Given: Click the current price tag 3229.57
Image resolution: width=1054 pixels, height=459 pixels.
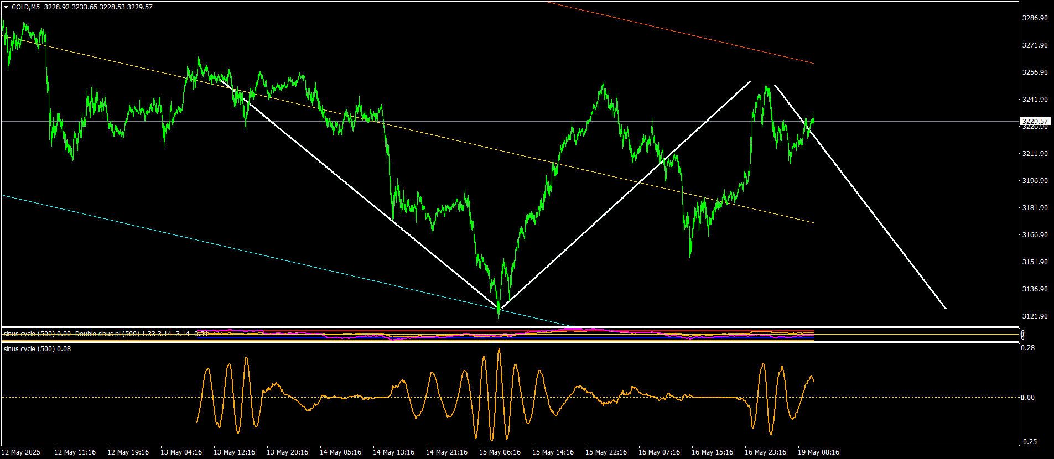Looking at the screenshot, I should tap(1035, 121).
